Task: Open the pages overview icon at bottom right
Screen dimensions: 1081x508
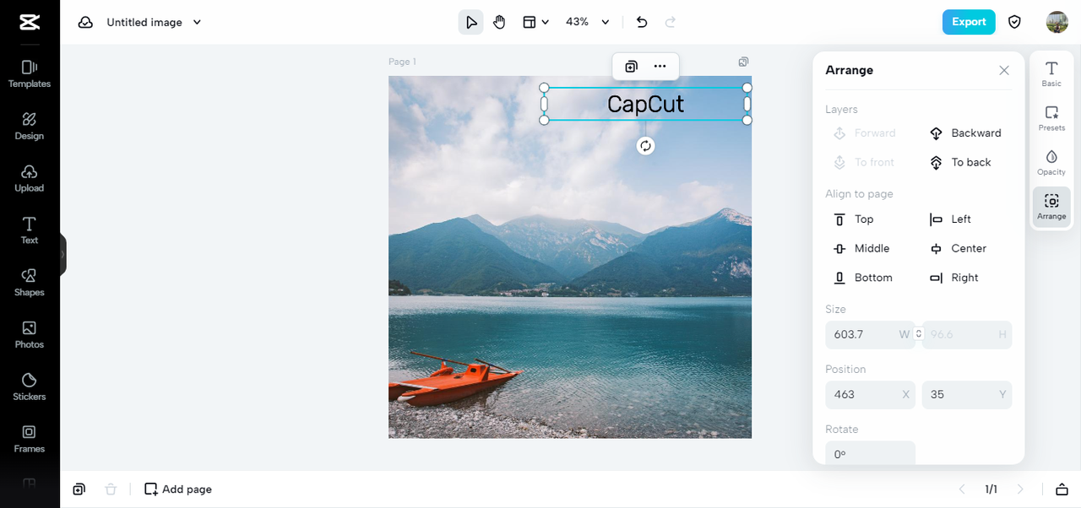Action: click(1062, 489)
